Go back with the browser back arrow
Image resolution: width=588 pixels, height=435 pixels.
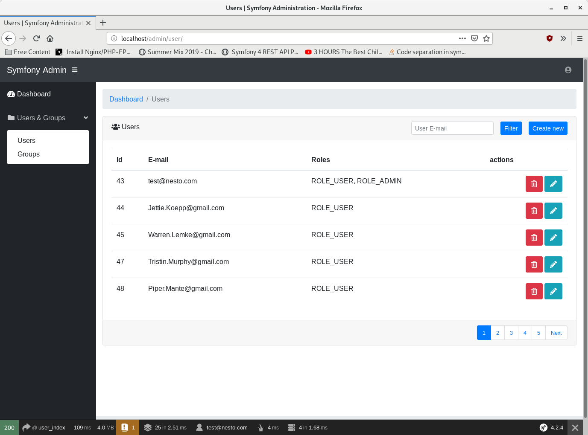pyautogui.click(x=9, y=38)
